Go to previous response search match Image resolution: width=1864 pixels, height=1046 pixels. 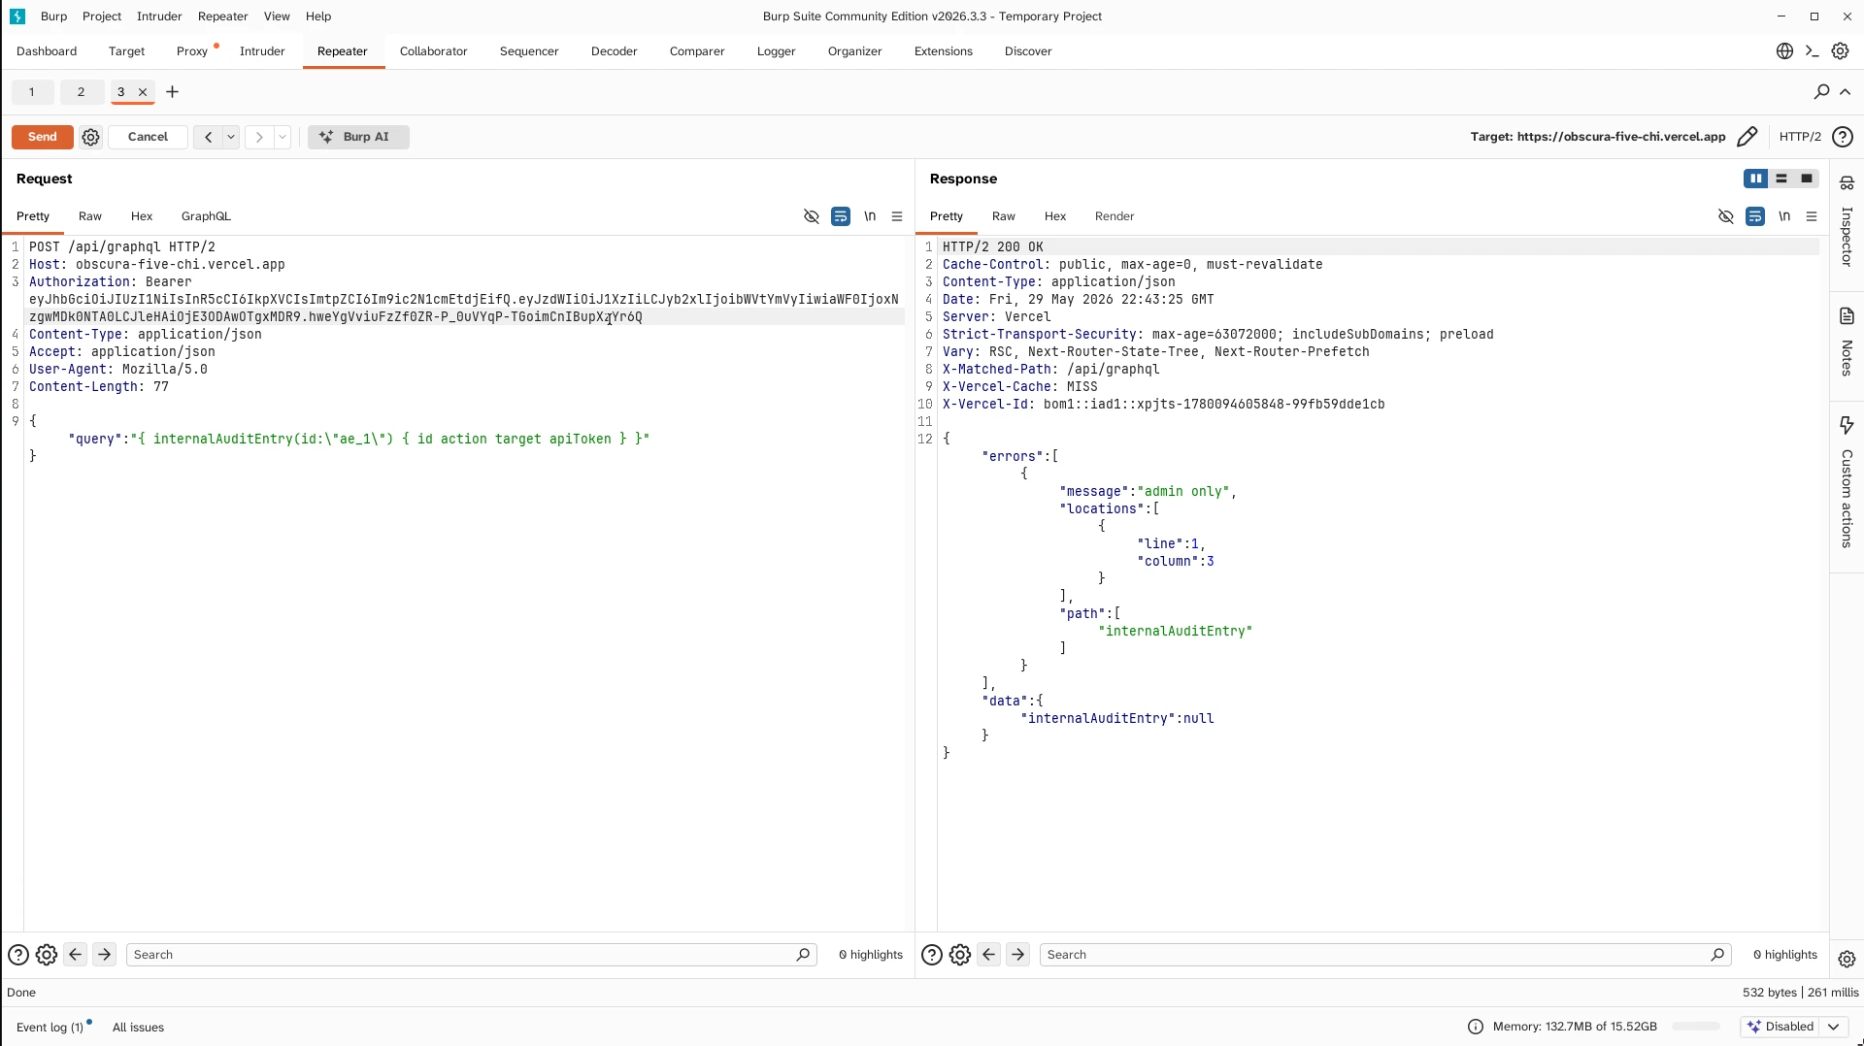[x=989, y=955]
